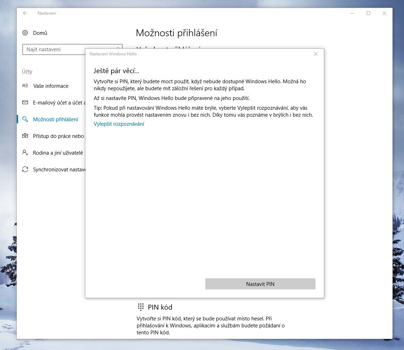Click the PIN kód keypad icon
Image resolution: width=404 pixels, height=350 pixels.
point(141,307)
